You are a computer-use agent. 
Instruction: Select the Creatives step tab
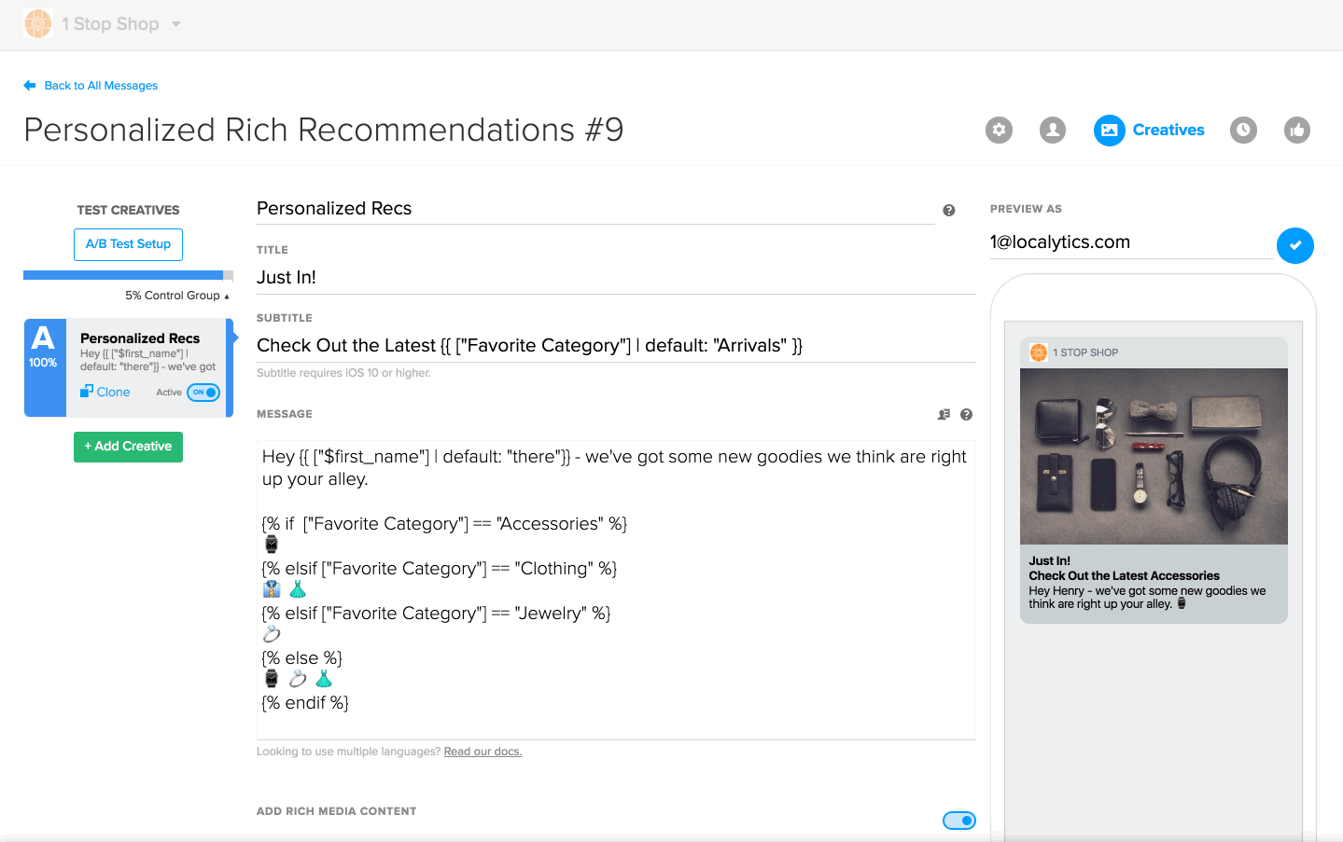pyautogui.click(x=1150, y=131)
